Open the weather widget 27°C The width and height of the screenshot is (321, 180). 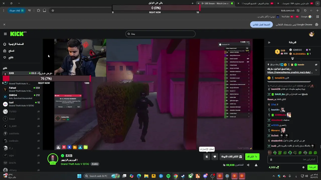(x=10, y=176)
